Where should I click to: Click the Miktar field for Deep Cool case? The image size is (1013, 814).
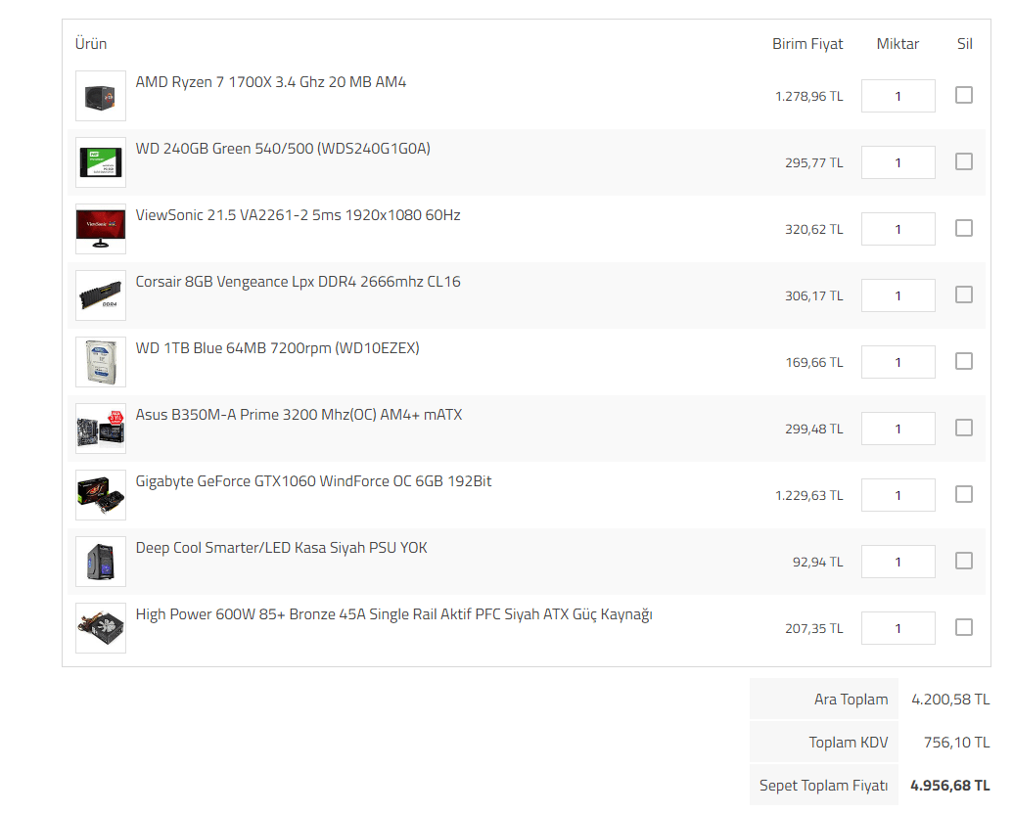coord(898,562)
